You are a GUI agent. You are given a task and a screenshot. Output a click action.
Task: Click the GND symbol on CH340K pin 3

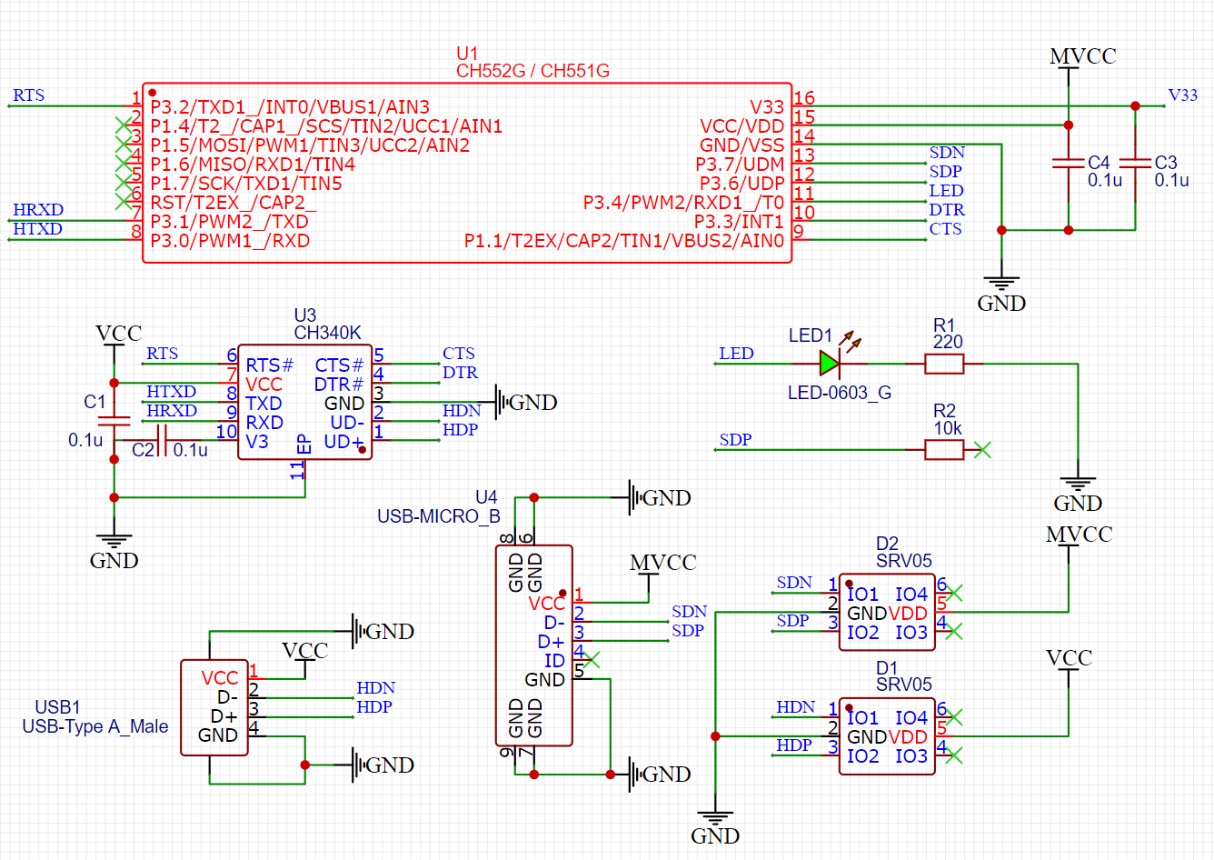tap(527, 402)
